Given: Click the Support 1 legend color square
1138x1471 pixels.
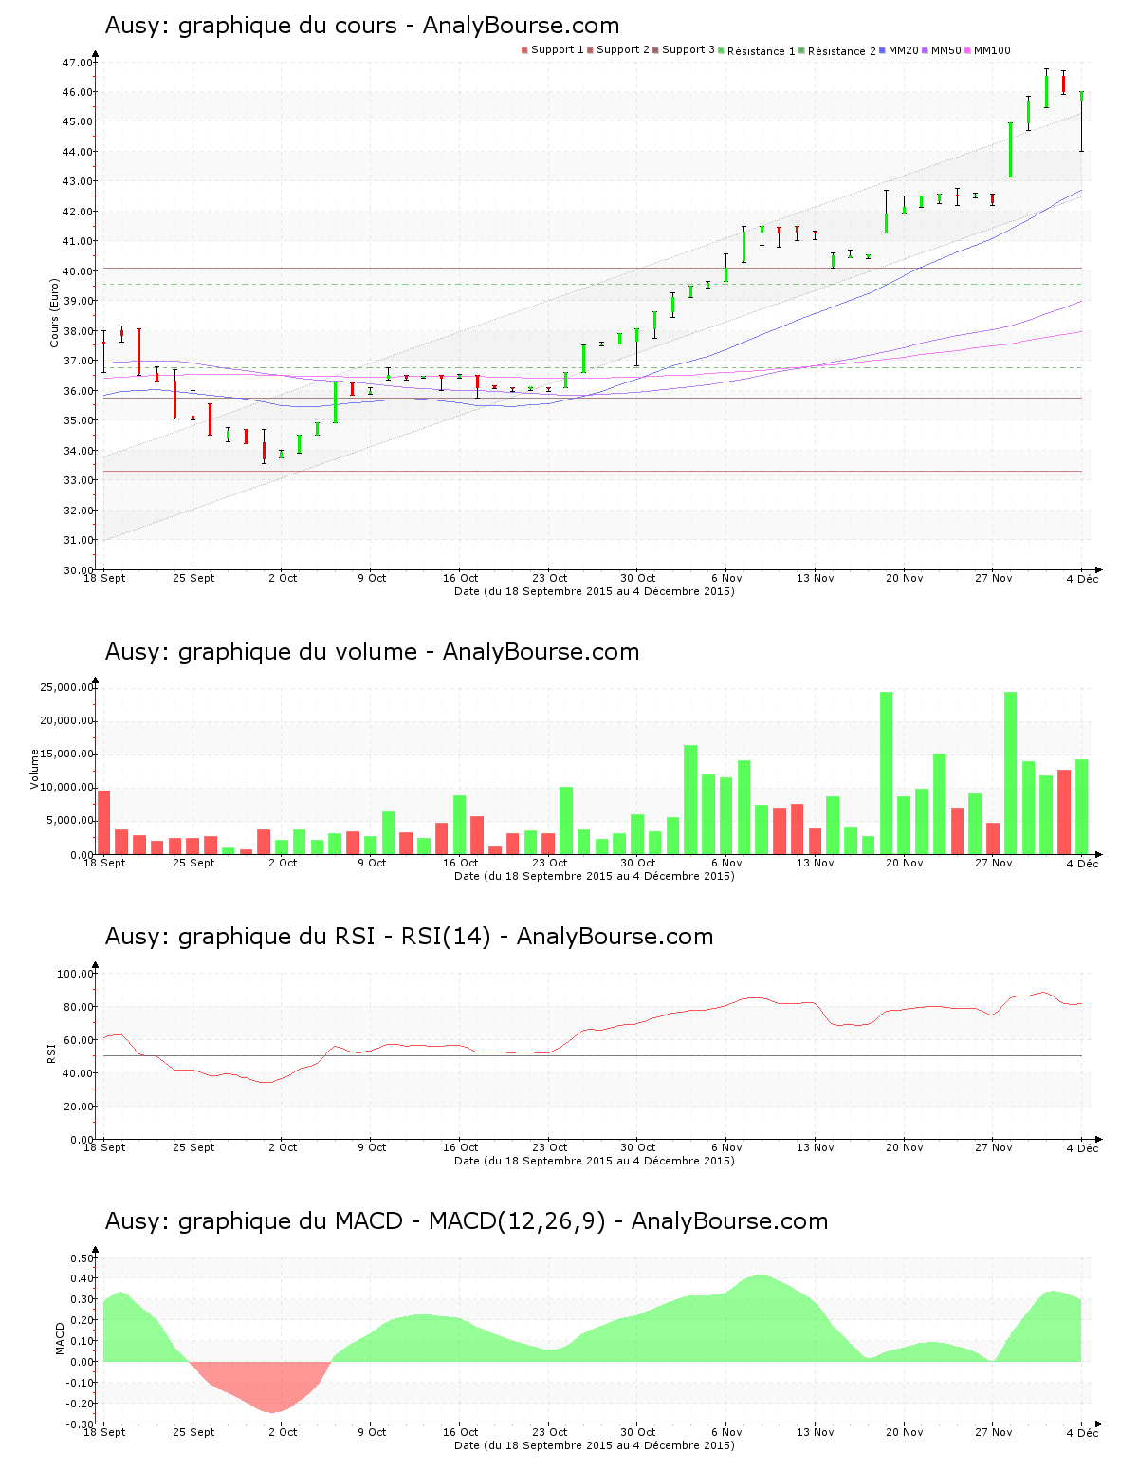Looking at the screenshot, I should tap(524, 50).
